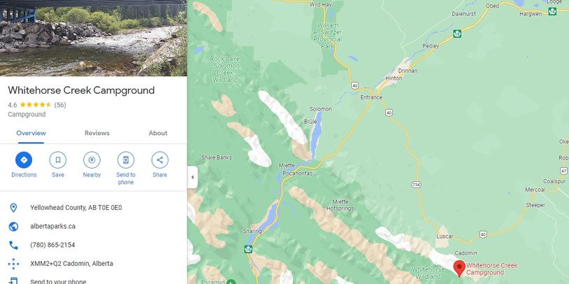This screenshot has width=569, height=284.
Task: Open the About tab
Action: pyautogui.click(x=158, y=133)
